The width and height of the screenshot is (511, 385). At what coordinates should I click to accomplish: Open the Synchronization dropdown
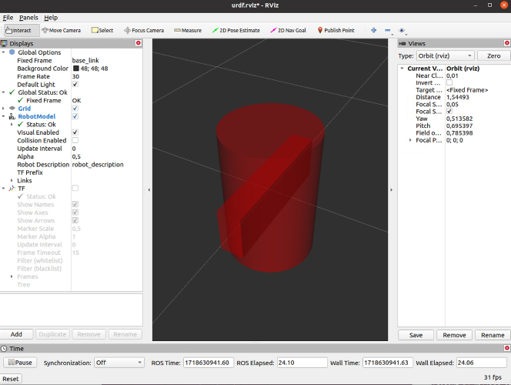118,362
